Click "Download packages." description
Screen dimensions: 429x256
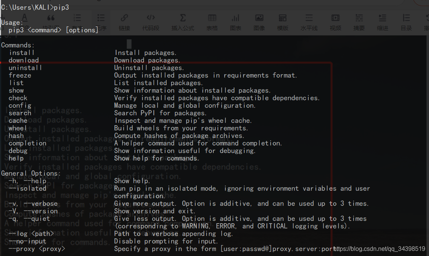point(147,60)
